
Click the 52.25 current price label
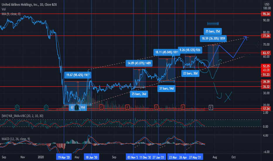tap(266, 66)
